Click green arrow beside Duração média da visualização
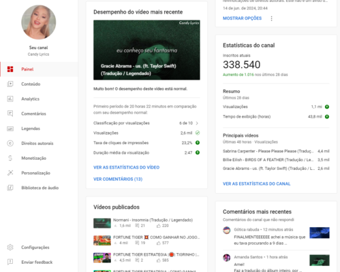The height and width of the screenshot is (272, 340). (198, 152)
